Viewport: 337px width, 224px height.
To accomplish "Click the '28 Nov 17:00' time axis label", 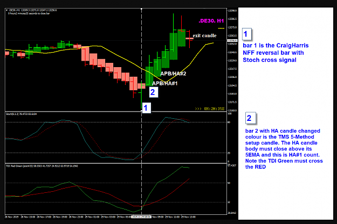I will [x=44, y=217].
